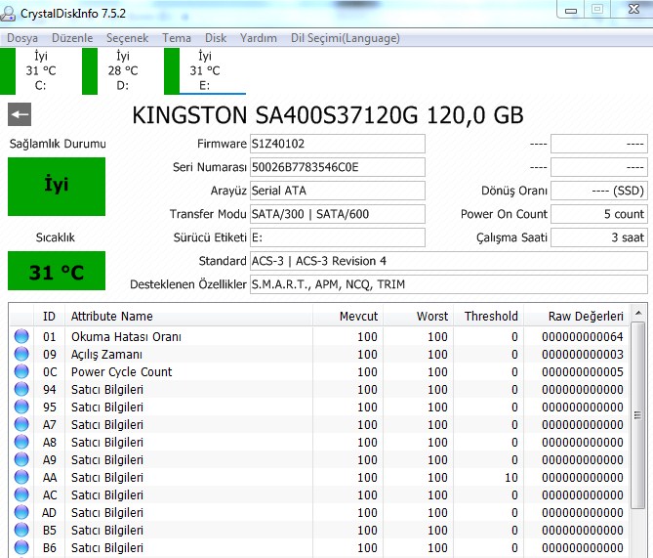This screenshot has width=653, height=558.
Task: Click the Firmware value field
Action: [337, 144]
